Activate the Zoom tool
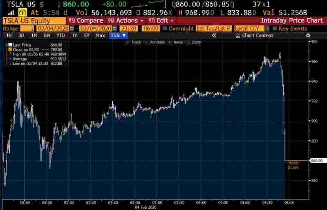The height and width of the screenshot is (210, 327). click(195, 42)
